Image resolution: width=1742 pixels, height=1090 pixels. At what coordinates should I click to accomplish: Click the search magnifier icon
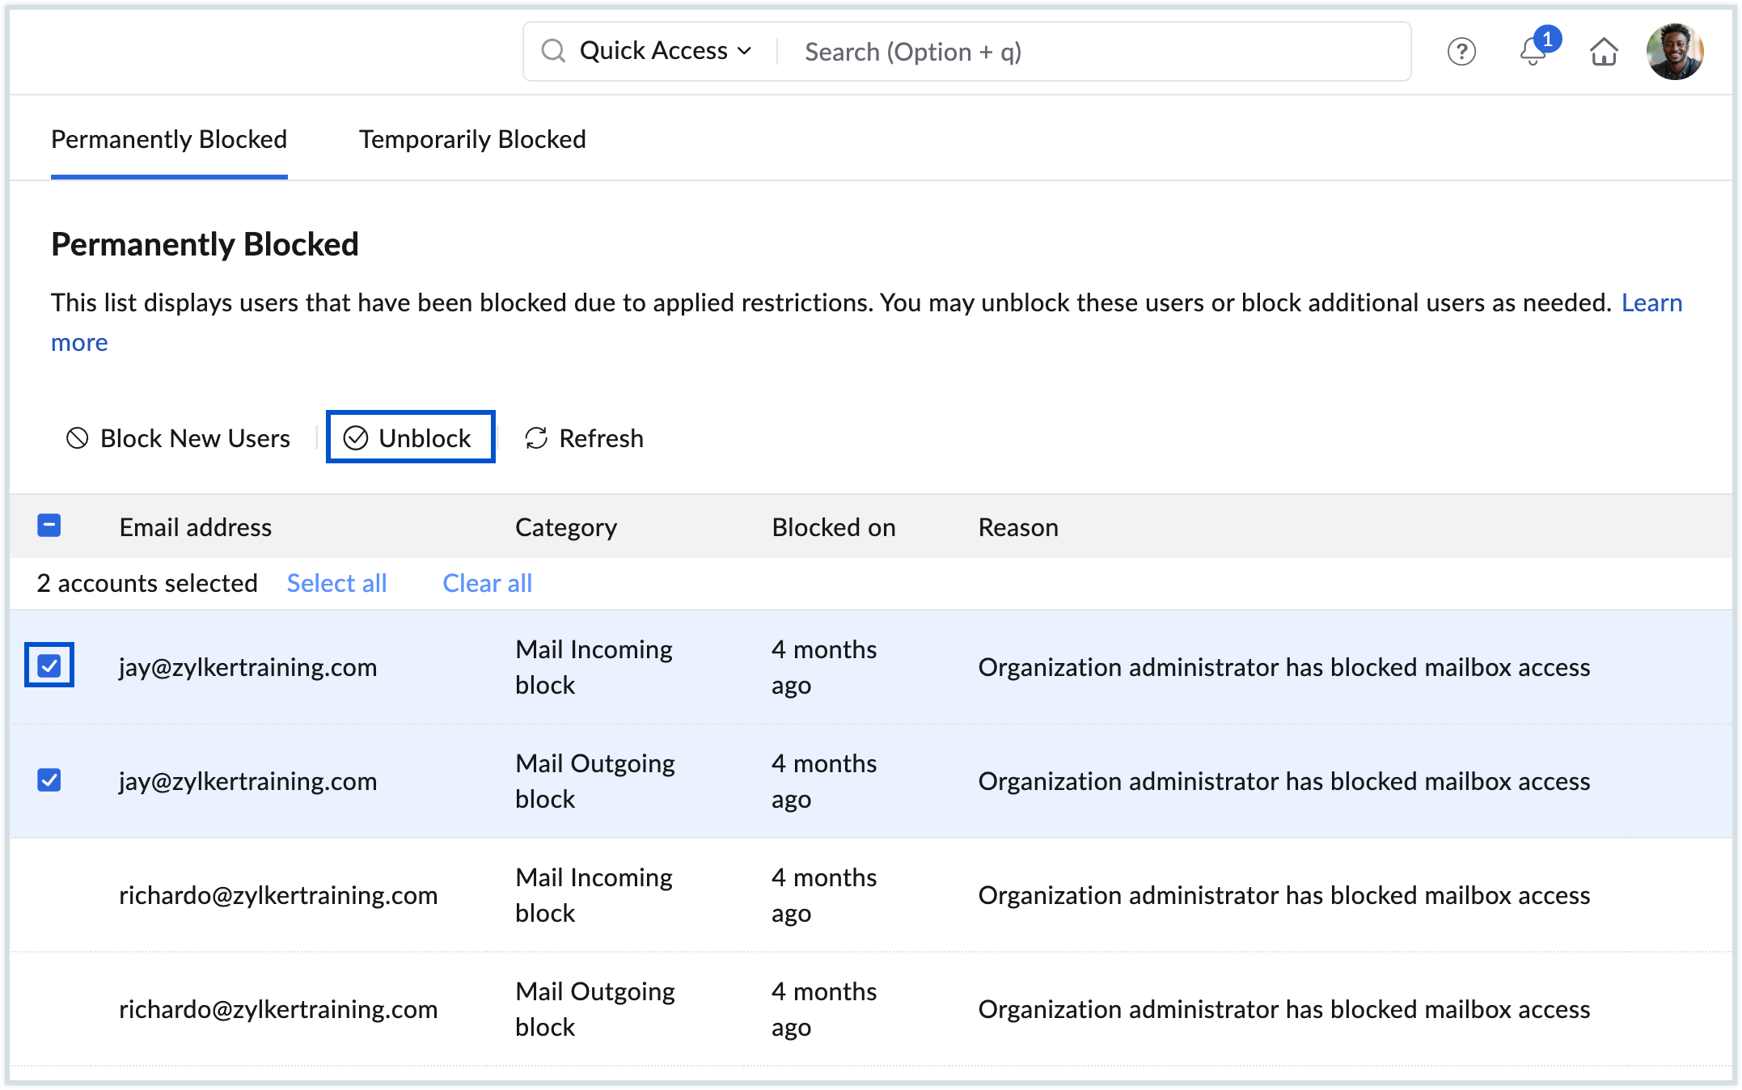coord(553,51)
